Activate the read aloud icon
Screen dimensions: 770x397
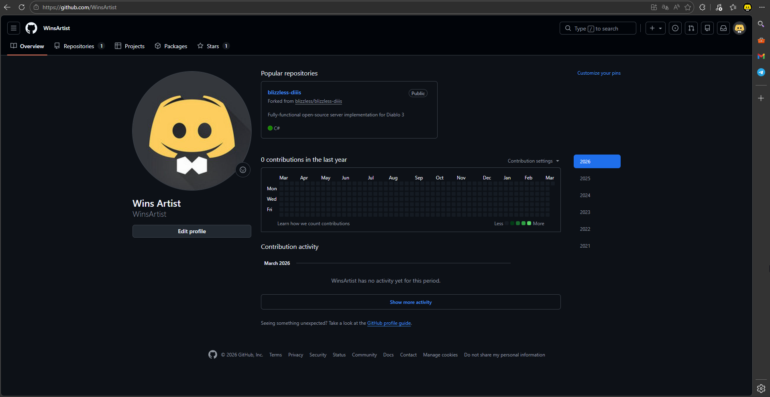(x=676, y=7)
